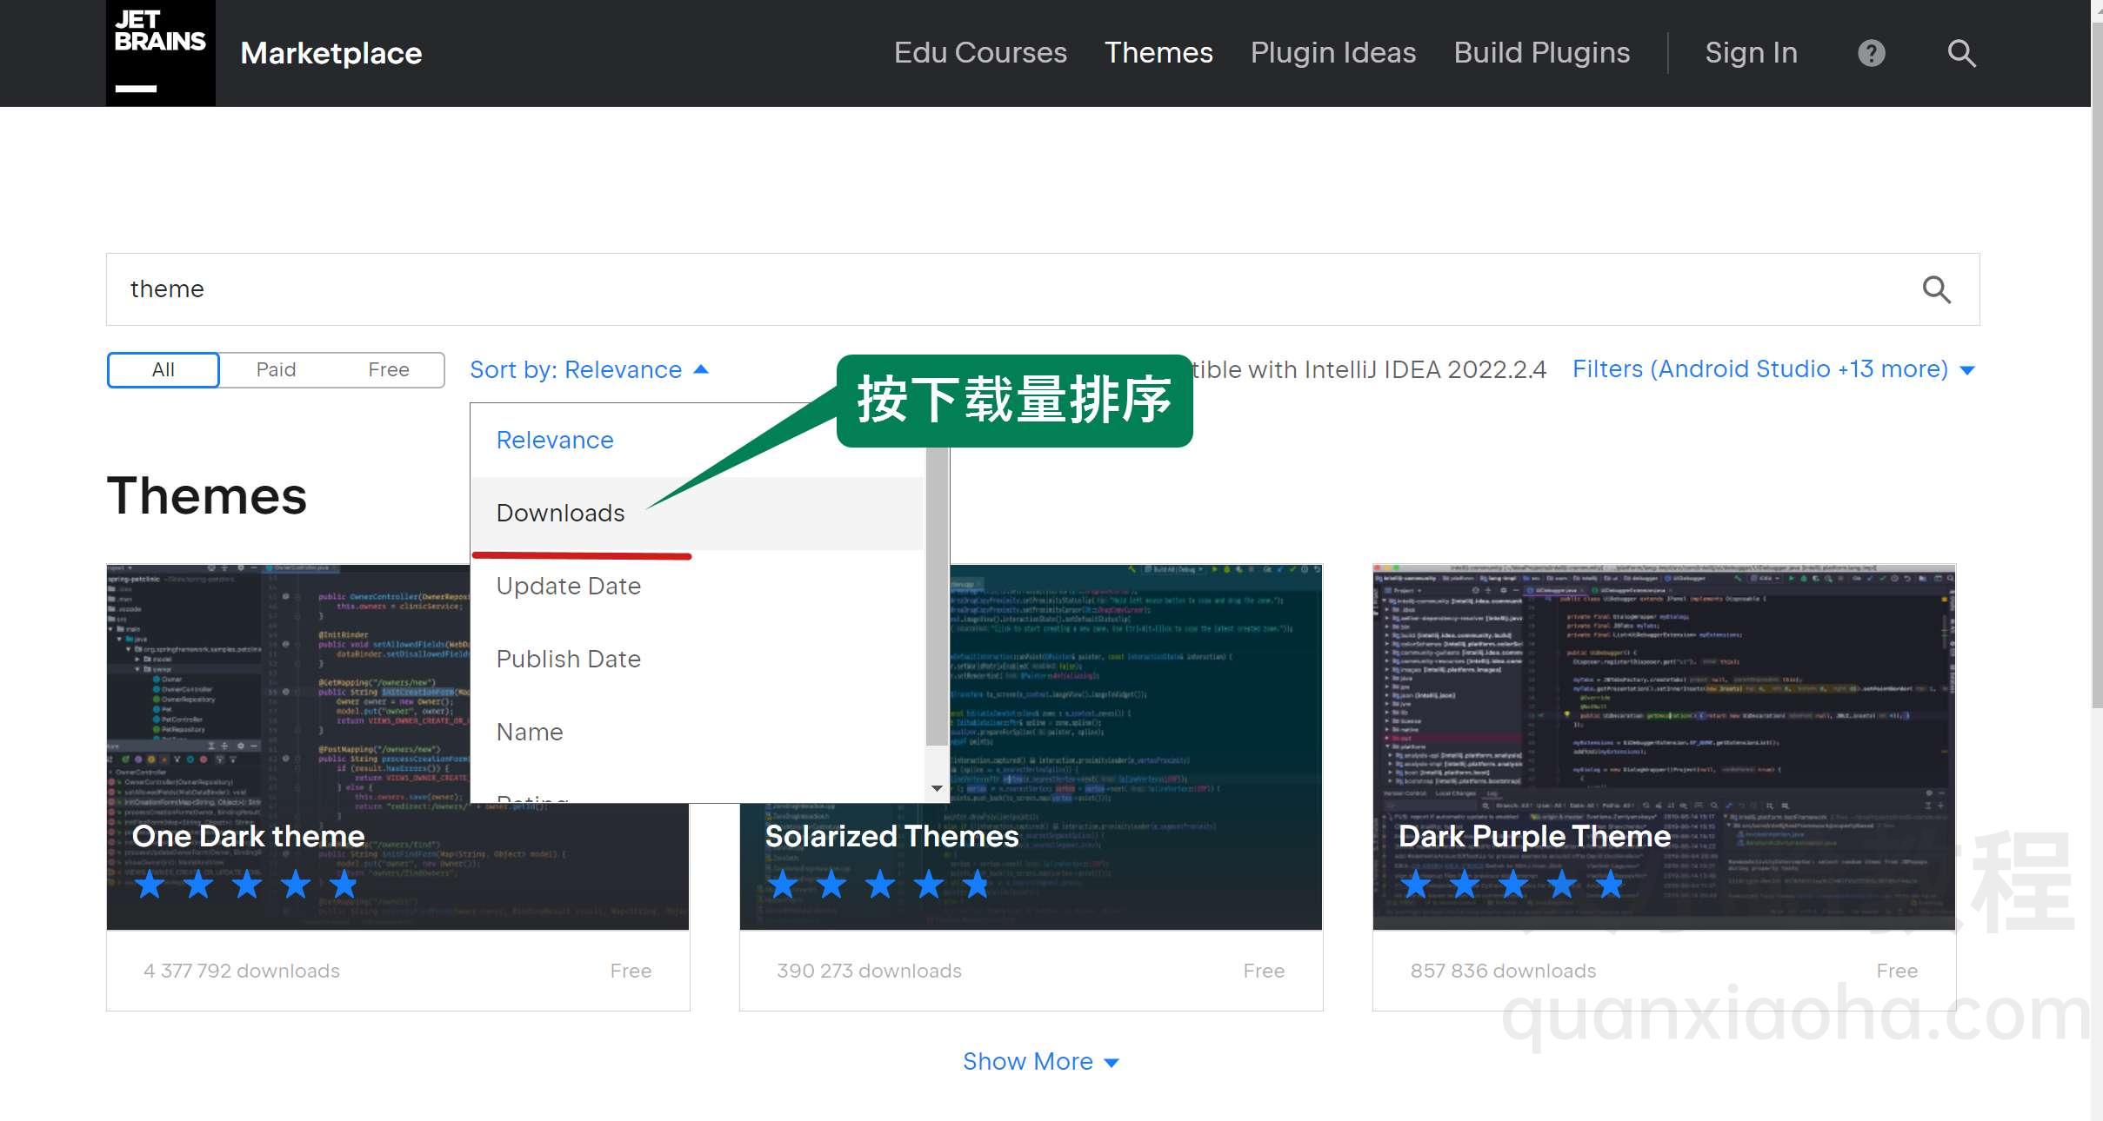Click the theme search input field
Viewport: 2103px width, 1121px height.
point(1042,289)
